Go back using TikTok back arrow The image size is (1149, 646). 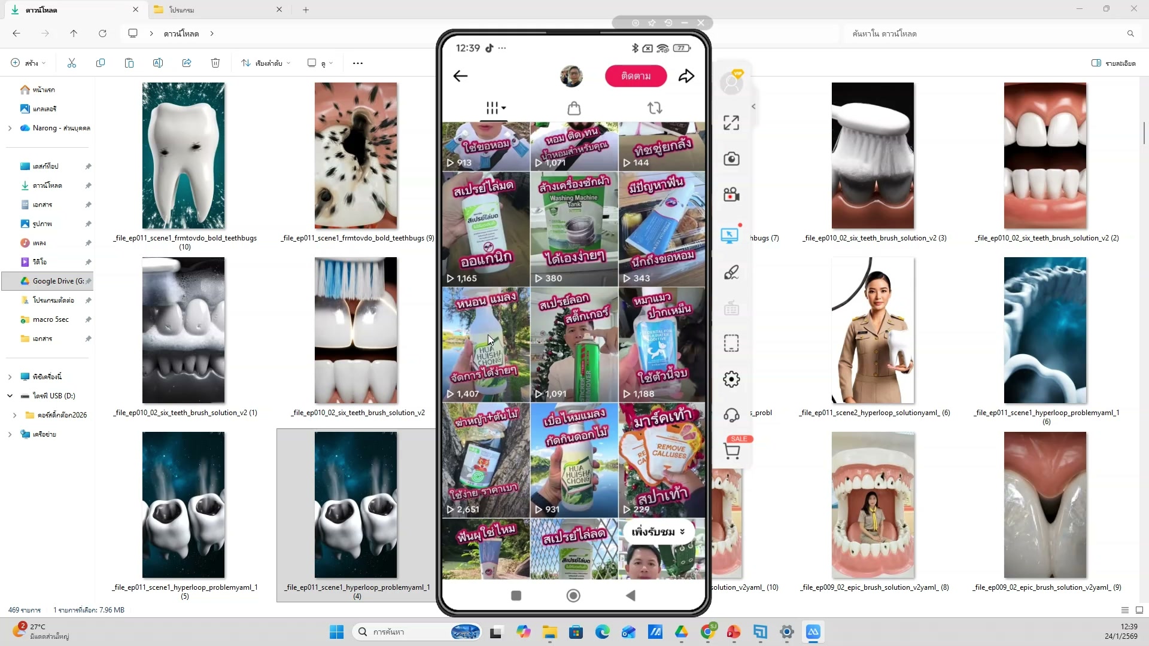point(460,76)
